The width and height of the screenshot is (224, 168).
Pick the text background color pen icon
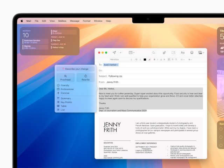click(x=149, y=59)
